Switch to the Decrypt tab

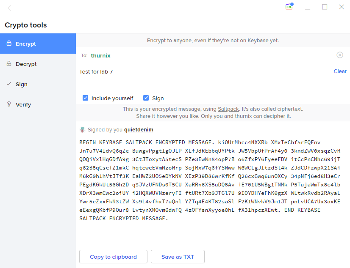(x=38, y=64)
